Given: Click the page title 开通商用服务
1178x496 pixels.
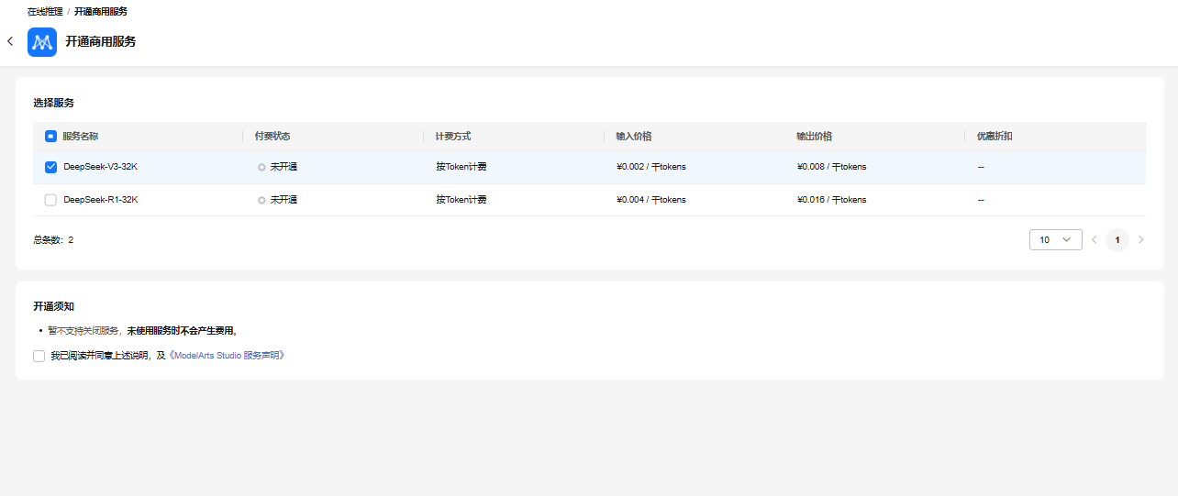Looking at the screenshot, I should tap(101, 42).
